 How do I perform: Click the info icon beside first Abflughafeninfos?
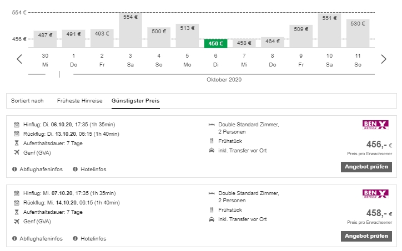click(x=14, y=169)
